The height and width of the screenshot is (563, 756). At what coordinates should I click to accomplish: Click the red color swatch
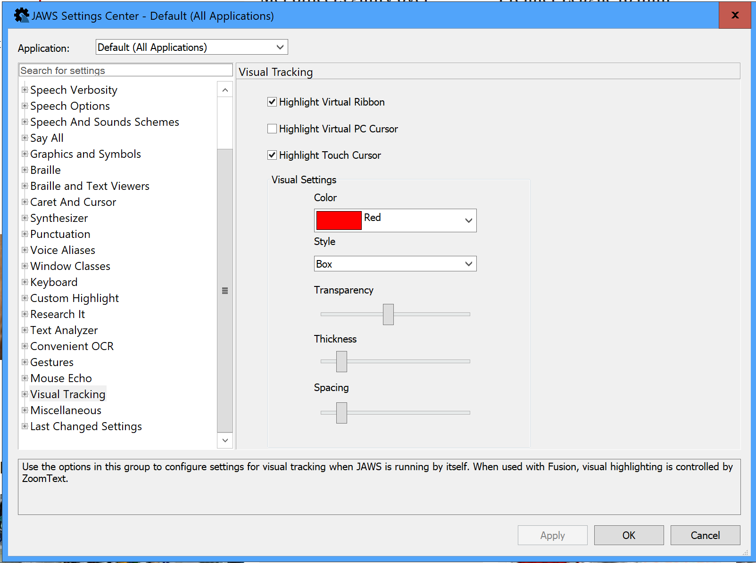pos(339,220)
